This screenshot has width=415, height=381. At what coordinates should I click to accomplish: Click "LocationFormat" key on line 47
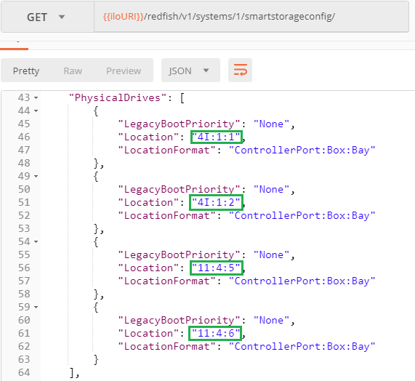point(167,151)
